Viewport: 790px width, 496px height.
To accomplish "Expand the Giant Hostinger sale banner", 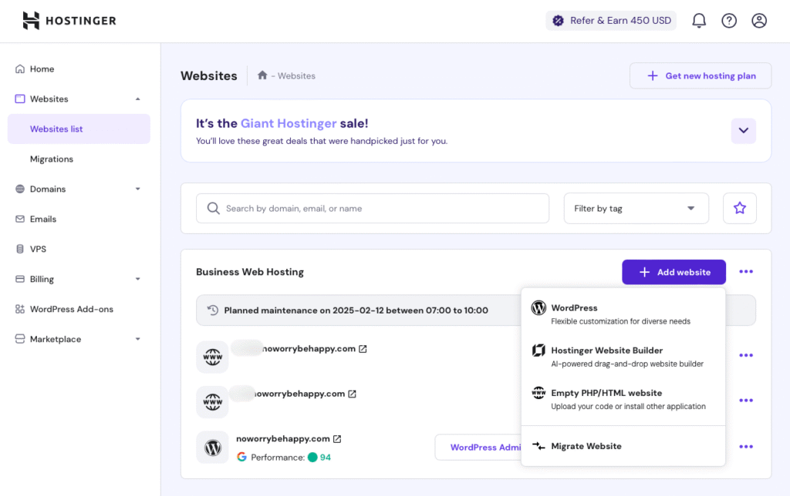I will 743,131.
